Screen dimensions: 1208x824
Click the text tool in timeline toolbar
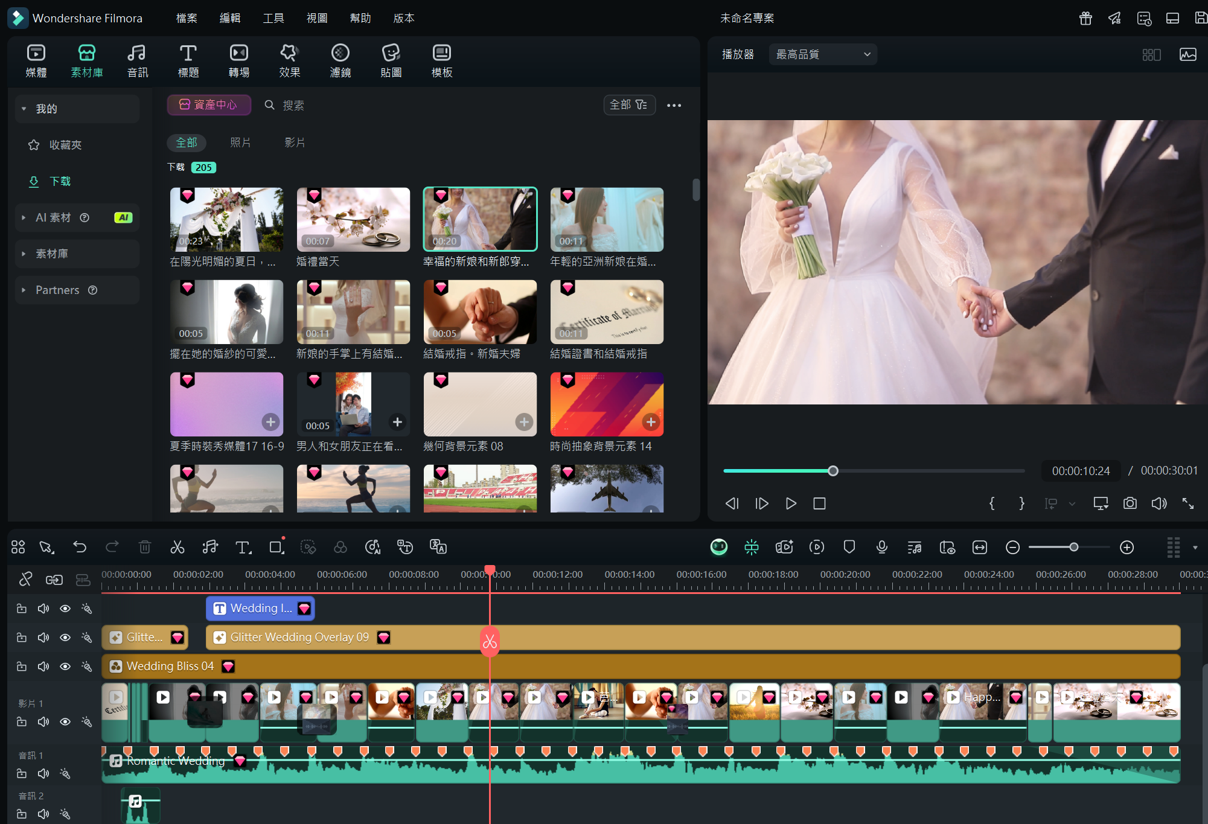pos(243,547)
